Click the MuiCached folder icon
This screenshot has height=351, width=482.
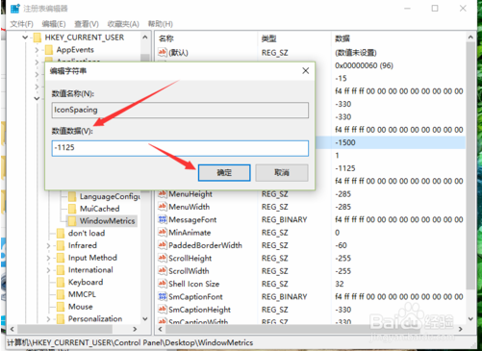72,209
